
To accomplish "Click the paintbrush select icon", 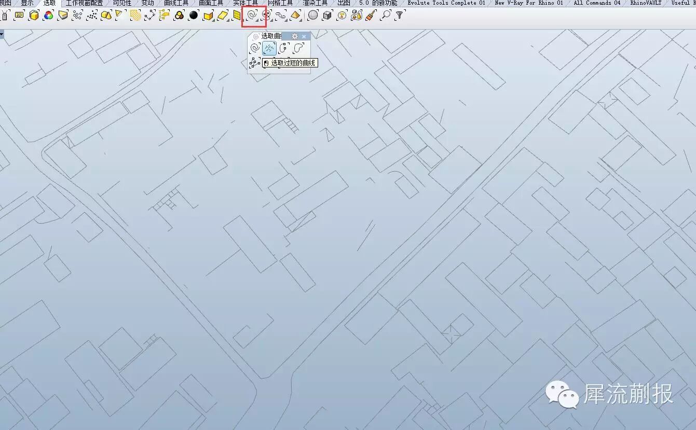I will click(x=371, y=15).
